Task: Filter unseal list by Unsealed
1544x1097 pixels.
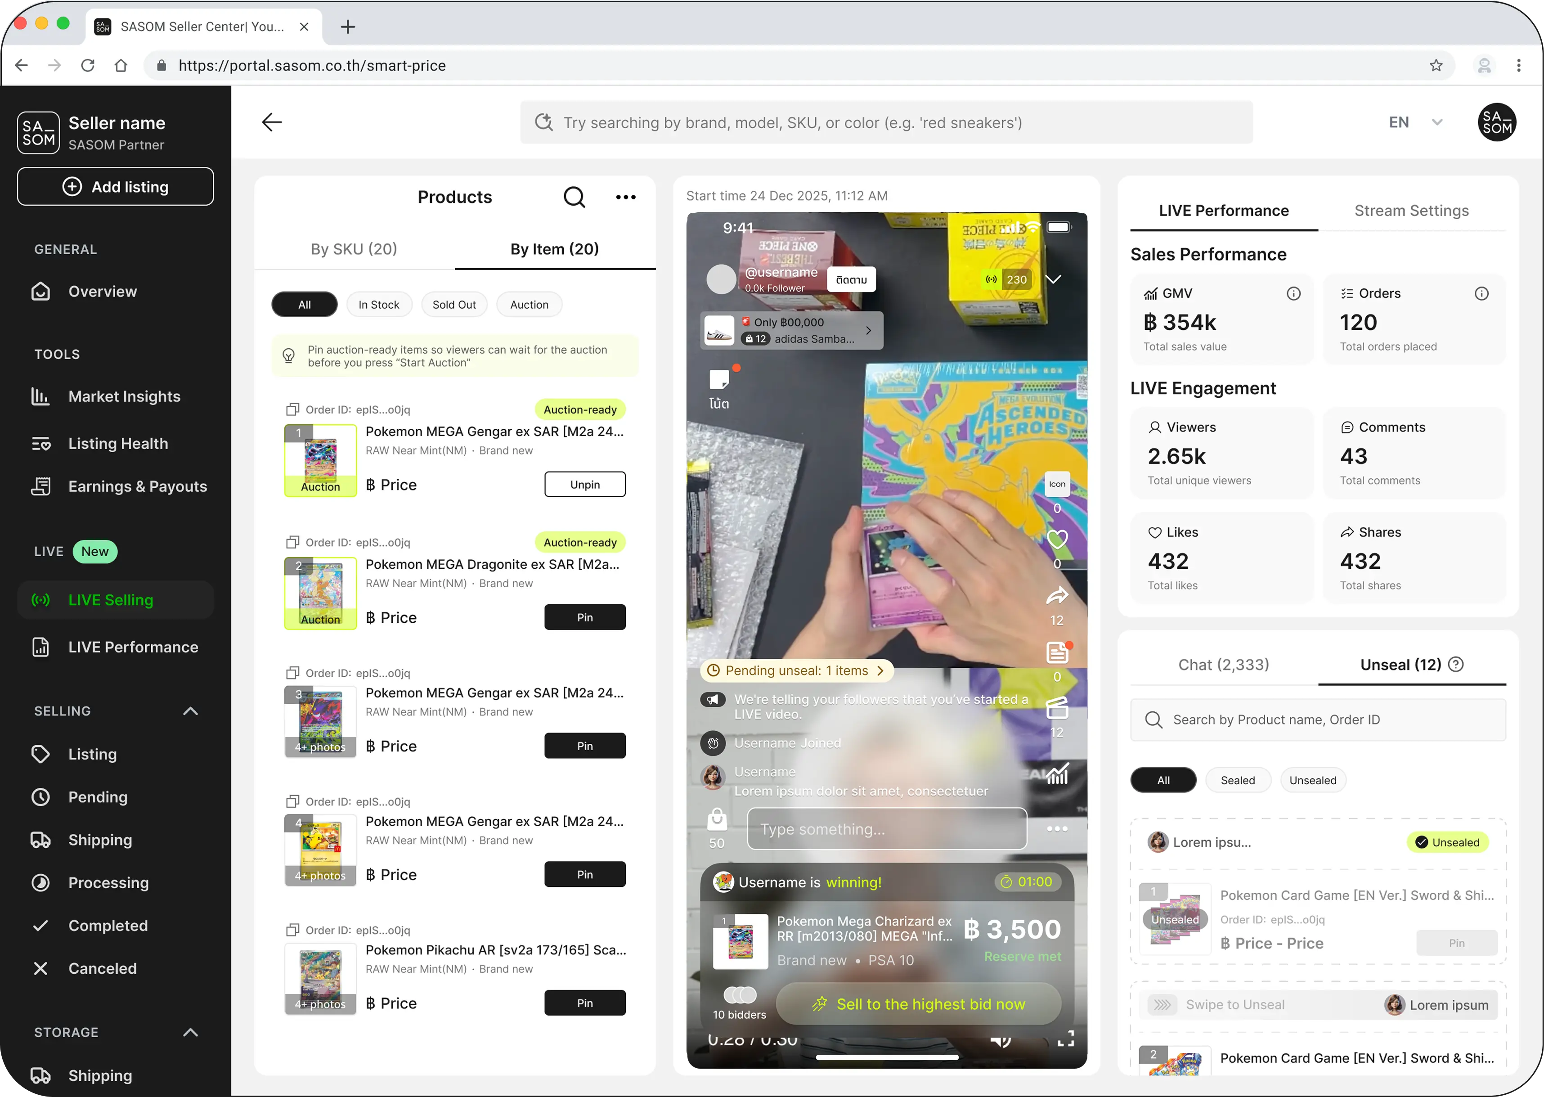Action: [1312, 780]
